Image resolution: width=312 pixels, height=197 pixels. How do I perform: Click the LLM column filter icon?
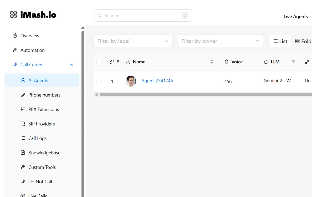point(293,62)
